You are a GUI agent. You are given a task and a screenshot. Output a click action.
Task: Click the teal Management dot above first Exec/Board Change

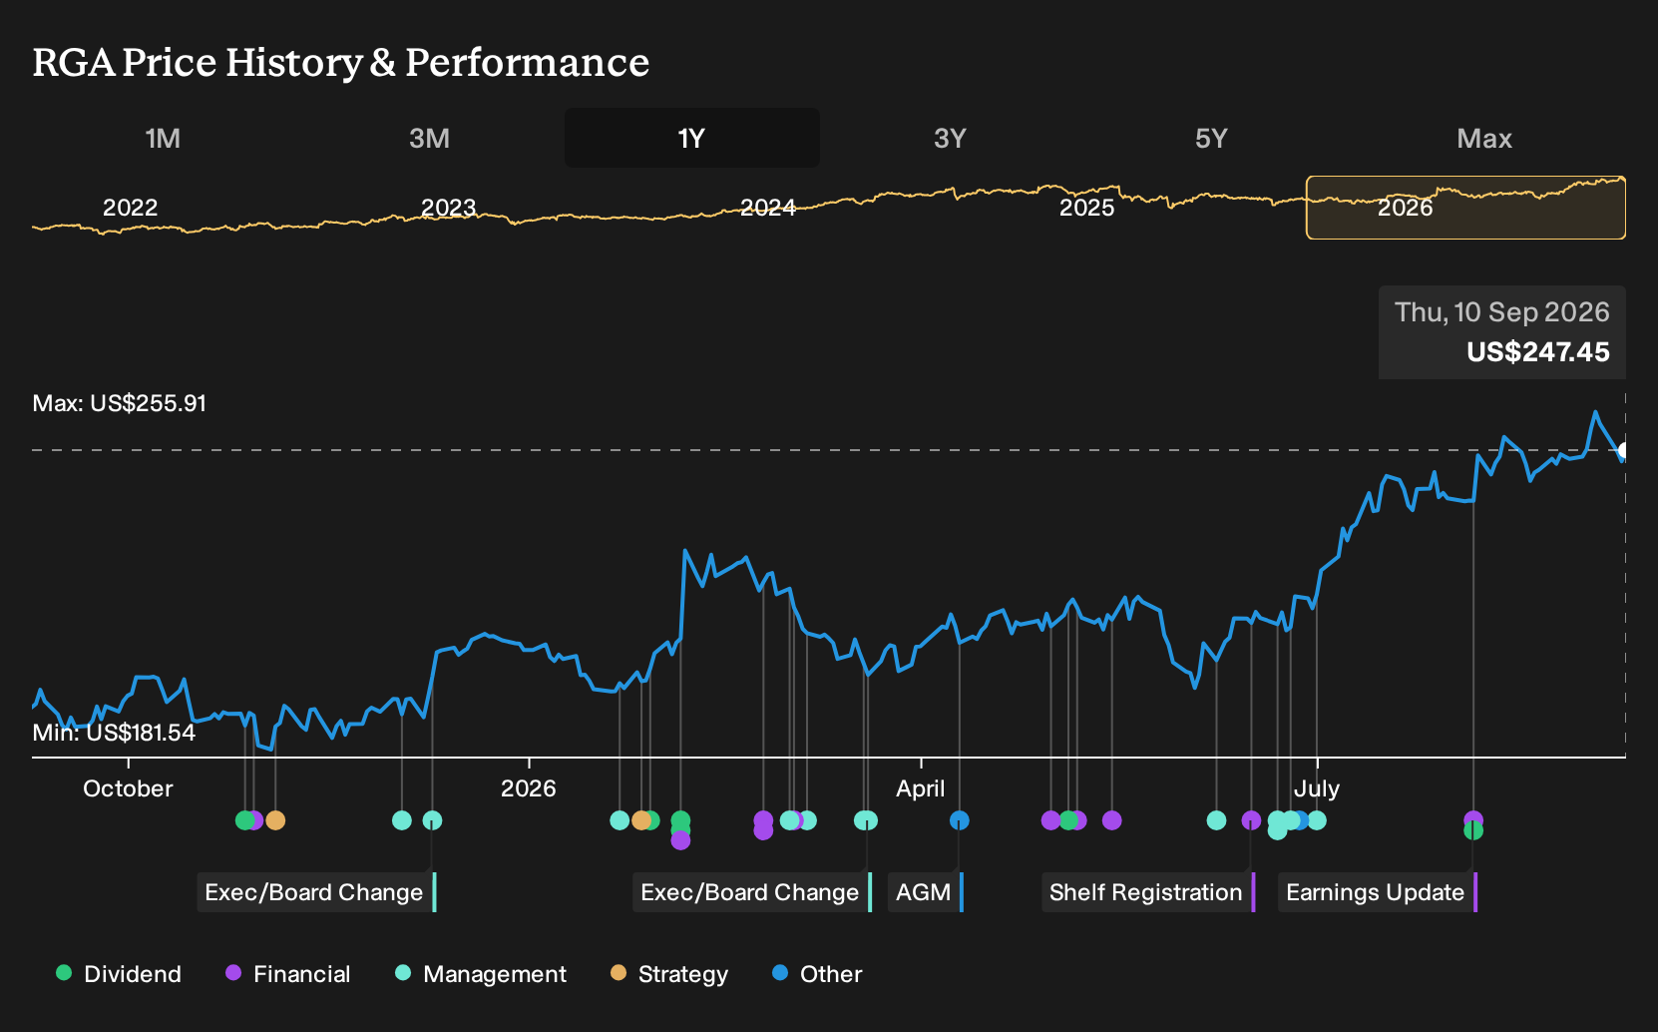pyautogui.click(x=432, y=820)
